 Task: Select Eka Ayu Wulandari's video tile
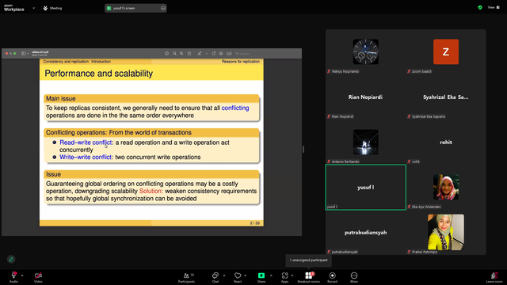445,187
